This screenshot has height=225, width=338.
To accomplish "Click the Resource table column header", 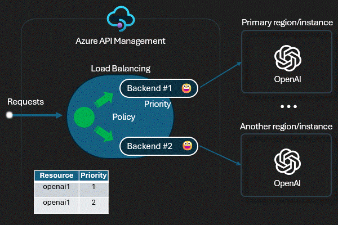I will tap(56, 175).
